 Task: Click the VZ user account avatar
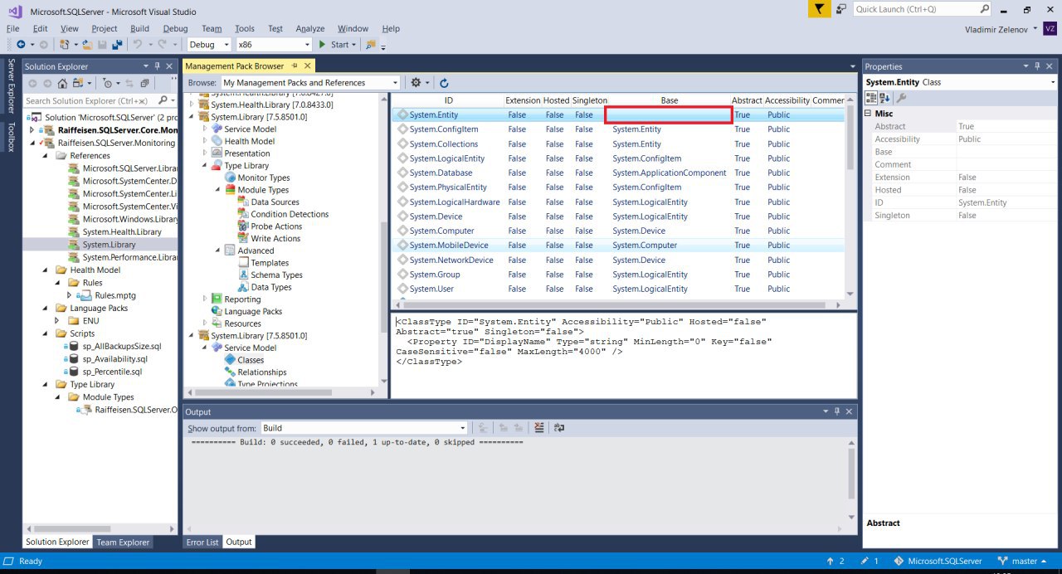point(1050,29)
